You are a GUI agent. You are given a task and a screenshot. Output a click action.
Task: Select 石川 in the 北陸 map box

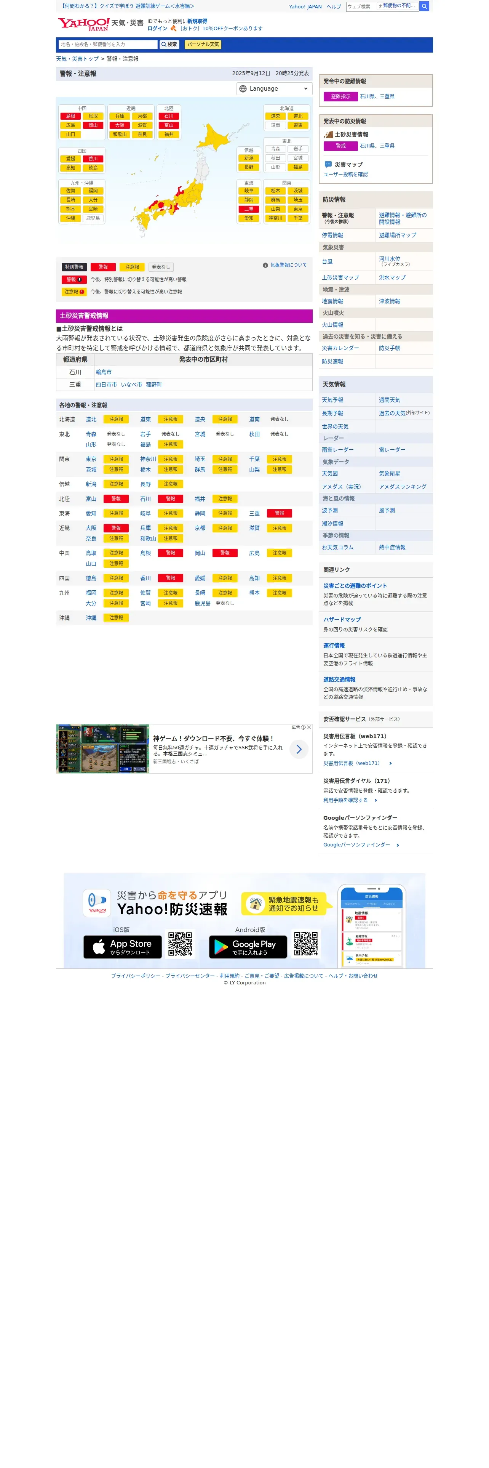click(x=168, y=116)
